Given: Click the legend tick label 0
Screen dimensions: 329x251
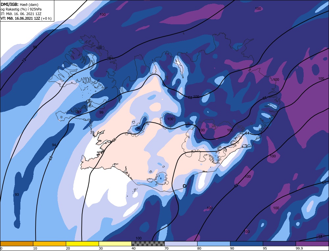Looking at the screenshot, I should tap(1, 248).
